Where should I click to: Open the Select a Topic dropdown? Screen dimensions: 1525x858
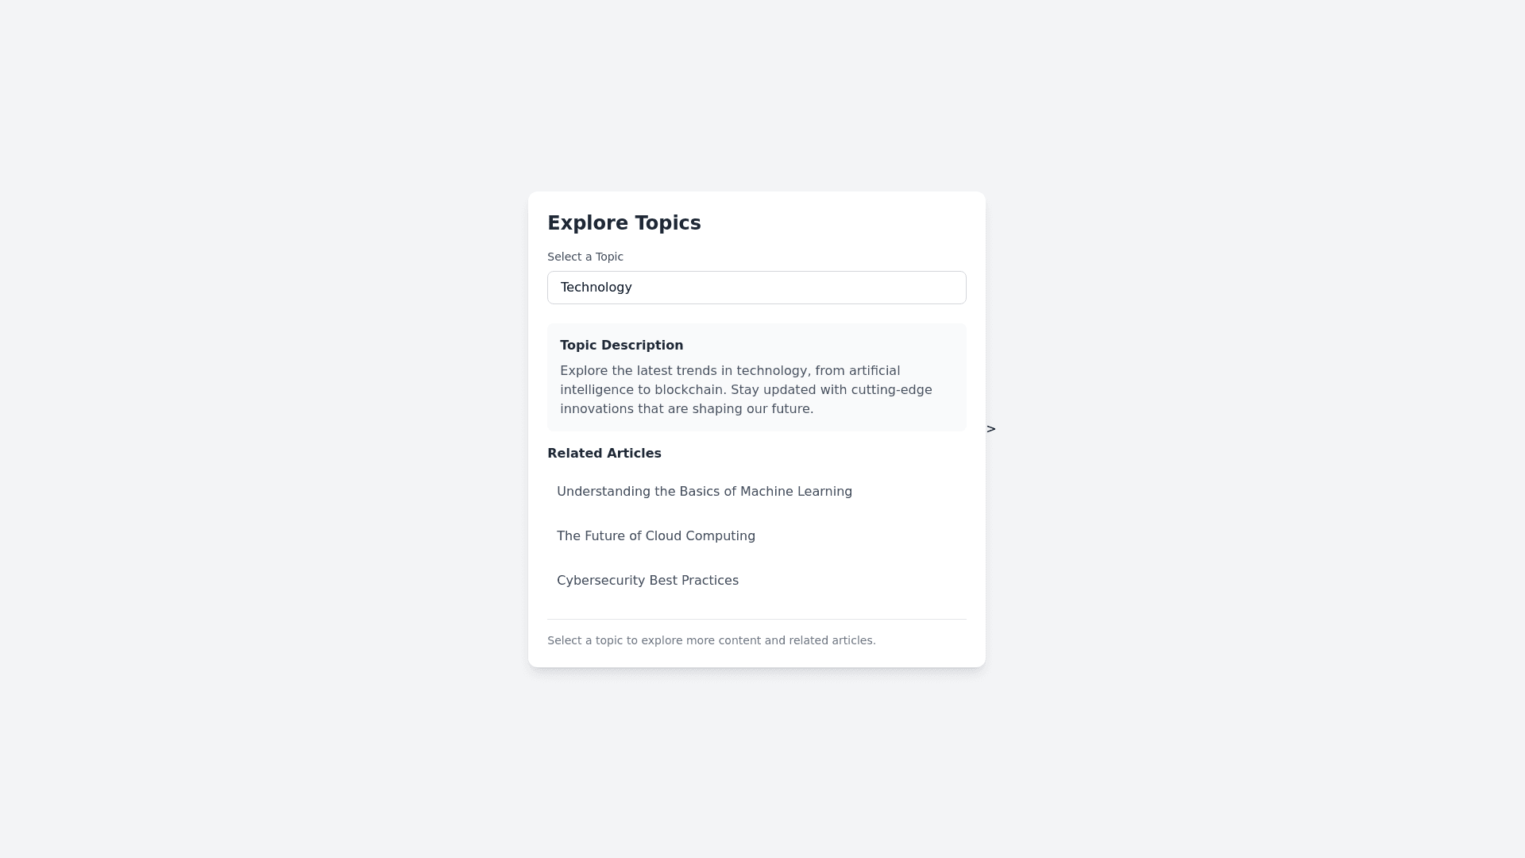tap(756, 288)
